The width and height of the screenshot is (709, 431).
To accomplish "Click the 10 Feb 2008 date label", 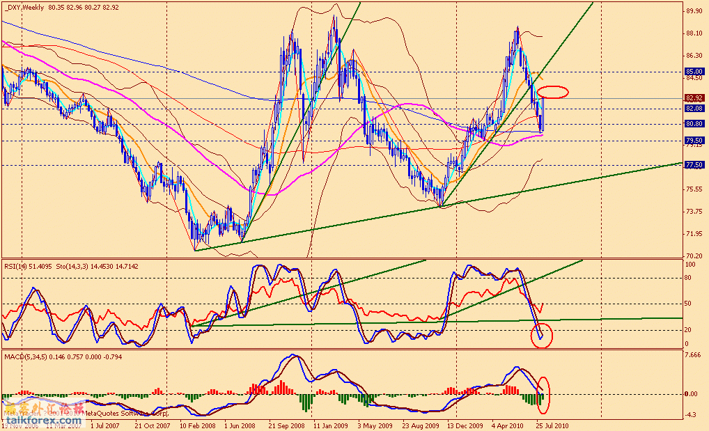I will pos(198,425).
